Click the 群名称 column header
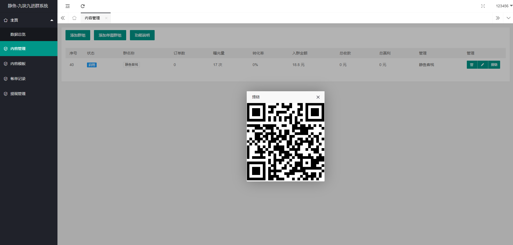513x245 pixels. point(129,53)
